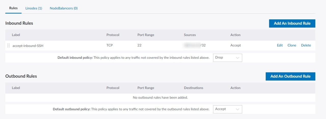
Task: Open the default outbound policy Accept dropdown
Action: (x=227, y=109)
